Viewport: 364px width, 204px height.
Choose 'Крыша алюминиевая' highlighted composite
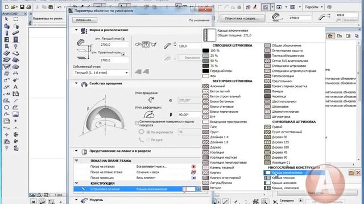tap(294, 173)
